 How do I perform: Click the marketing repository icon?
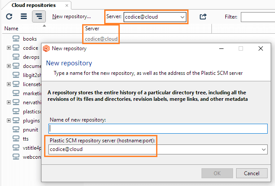pos(16,93)
